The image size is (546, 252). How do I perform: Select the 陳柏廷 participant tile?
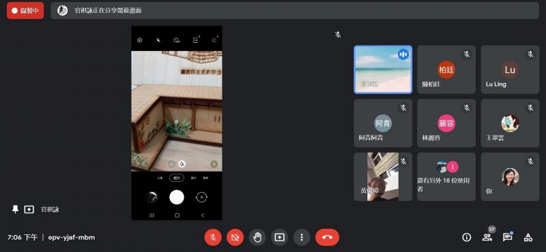tap(446, 69)
